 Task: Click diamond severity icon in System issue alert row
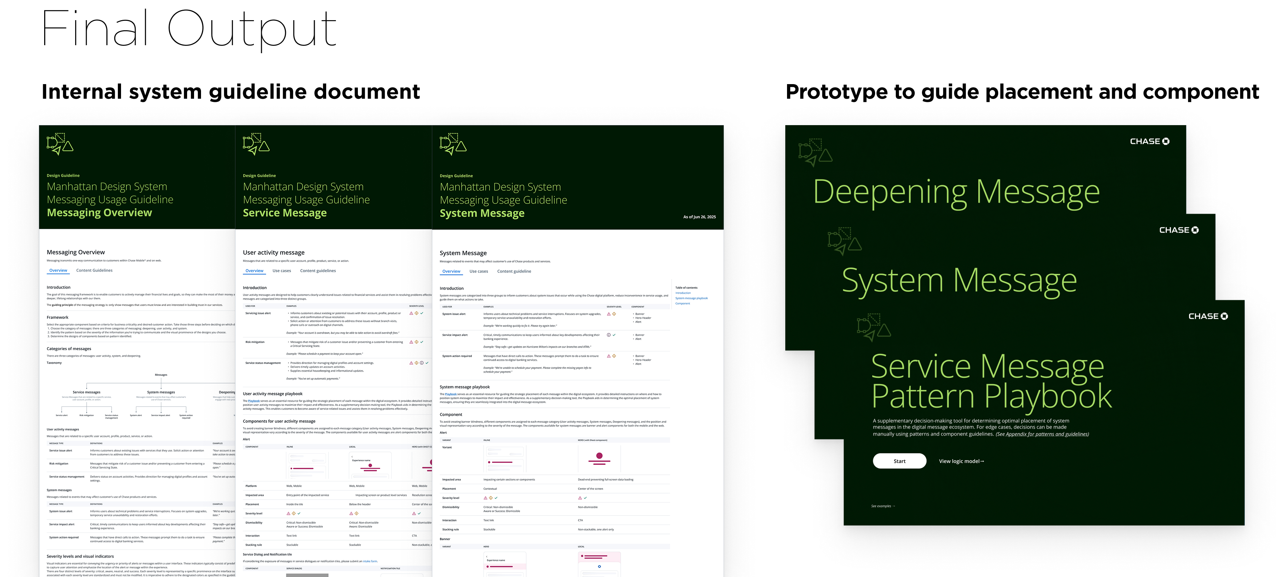[x=614, y=314]
